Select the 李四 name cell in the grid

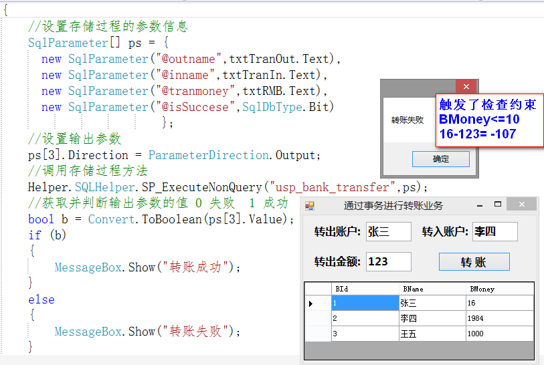[432, 318]
